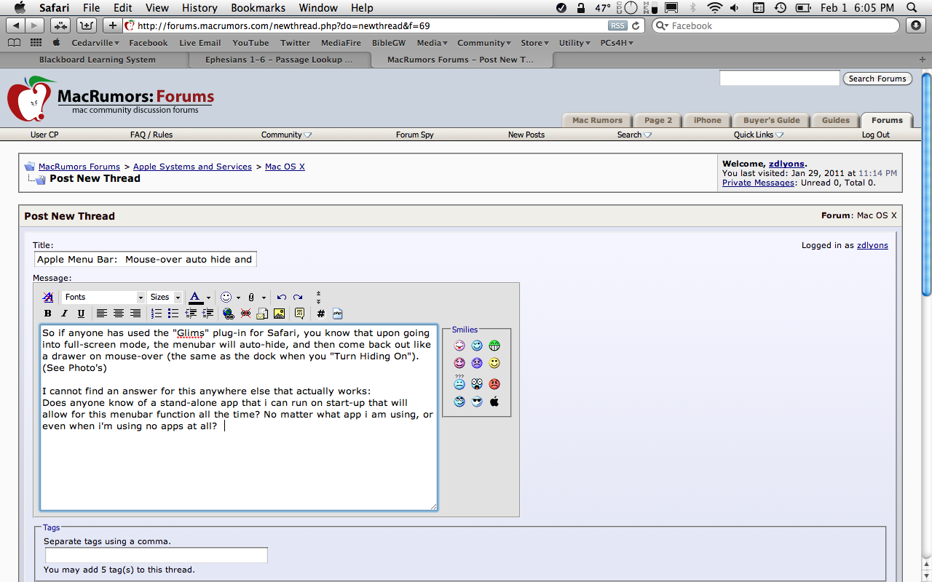Open Safari's History menu

[x=200, y=8]
